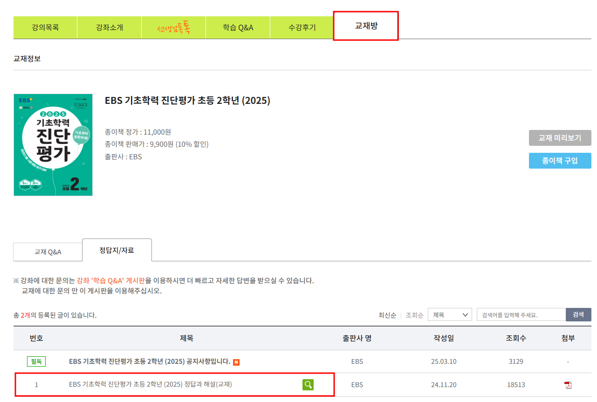The height and width of the screenshot is (402, 597).
Task: Click the 출판사 명 column header
Action: click(357, 338)
